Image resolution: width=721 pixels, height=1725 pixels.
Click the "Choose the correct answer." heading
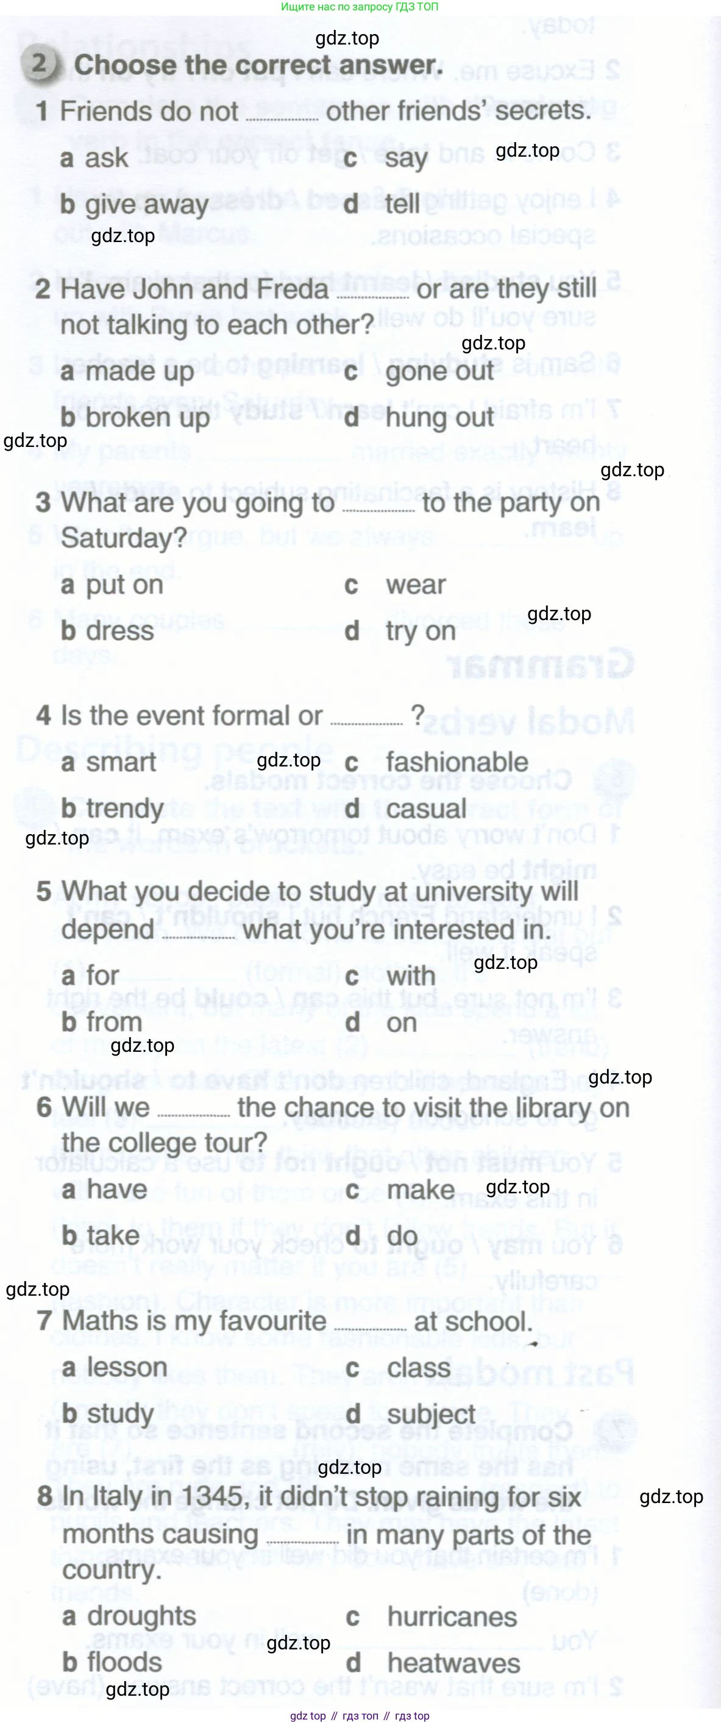coord(258,65)
